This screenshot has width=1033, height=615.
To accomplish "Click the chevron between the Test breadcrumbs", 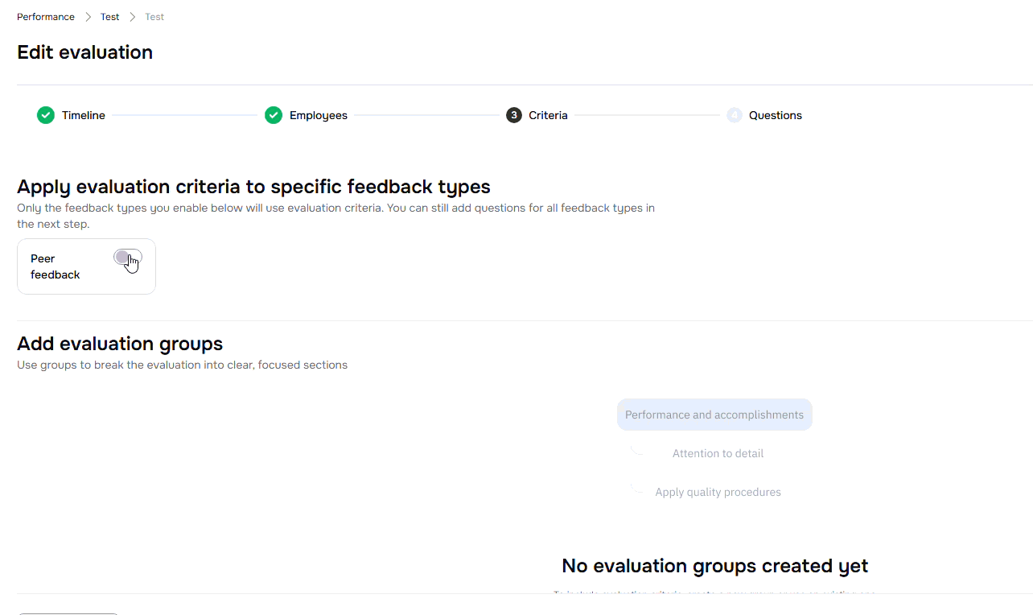I will (132, 17).
